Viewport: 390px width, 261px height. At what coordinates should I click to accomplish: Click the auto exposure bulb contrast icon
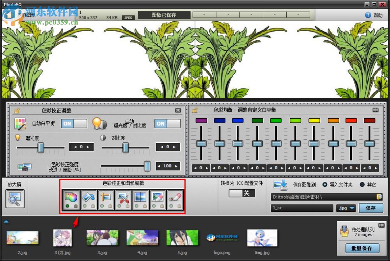click(x=99, y=123)
